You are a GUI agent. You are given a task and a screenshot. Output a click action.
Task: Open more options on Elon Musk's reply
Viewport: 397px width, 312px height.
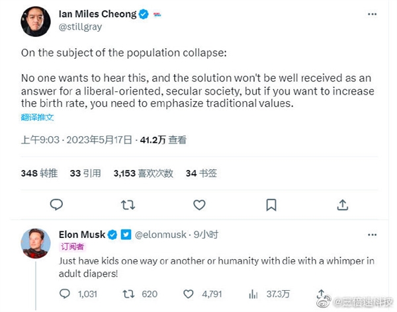pyautogui.click(x=372, y=235)
